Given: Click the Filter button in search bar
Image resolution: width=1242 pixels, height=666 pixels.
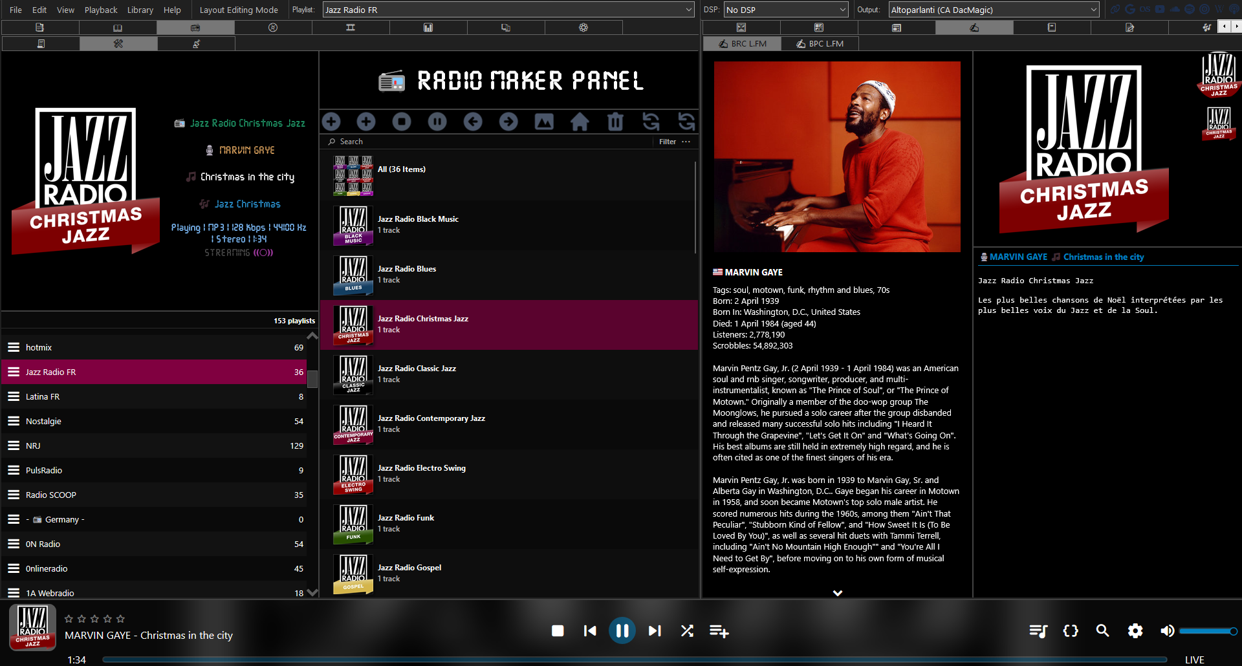Looking at the screenshot, I should pos(668,142).
